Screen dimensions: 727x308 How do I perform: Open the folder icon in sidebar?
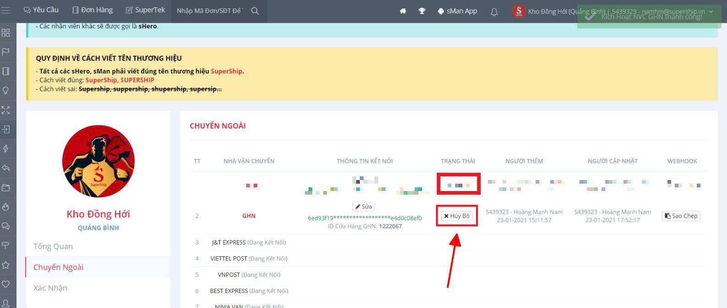pyautogui.click(x=5, y=187)
